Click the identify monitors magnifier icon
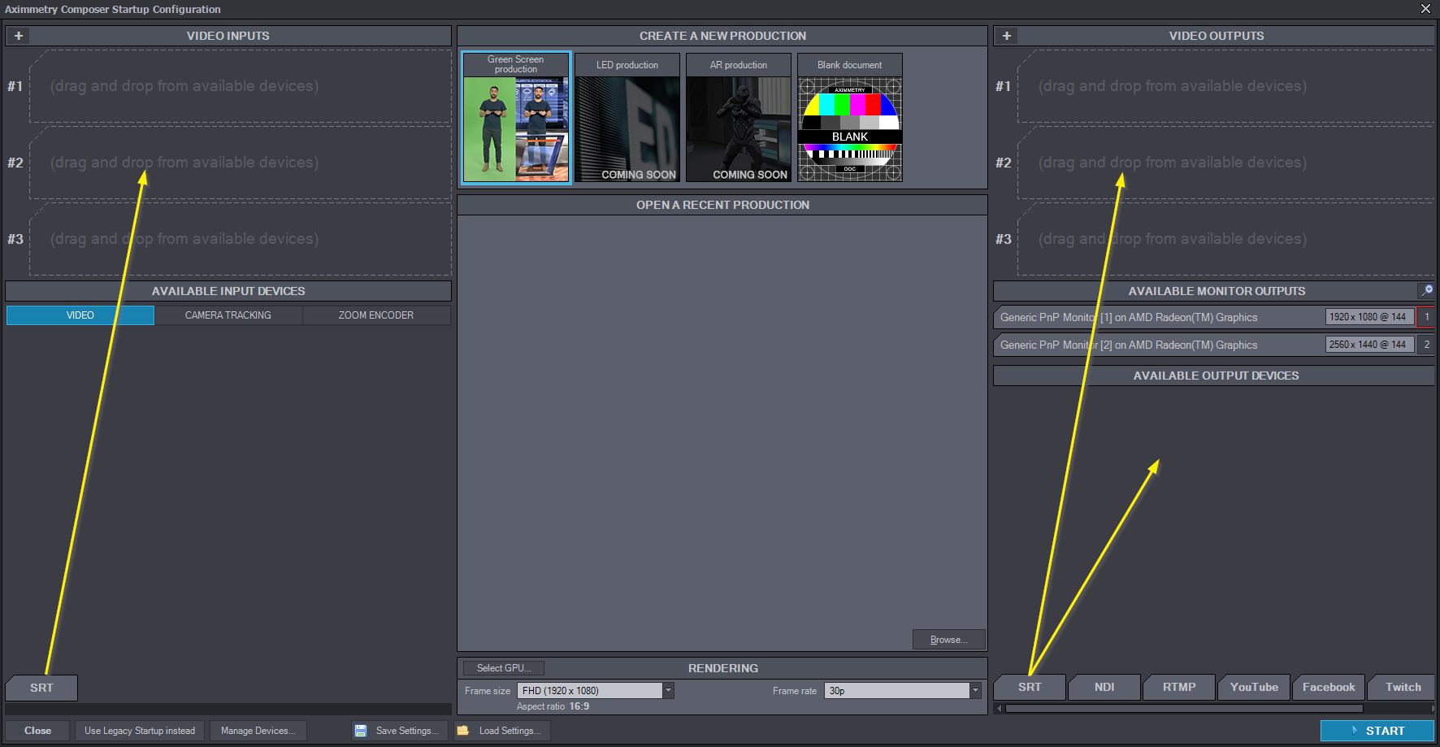1440x747 pixels. (x=1427, y=290)
